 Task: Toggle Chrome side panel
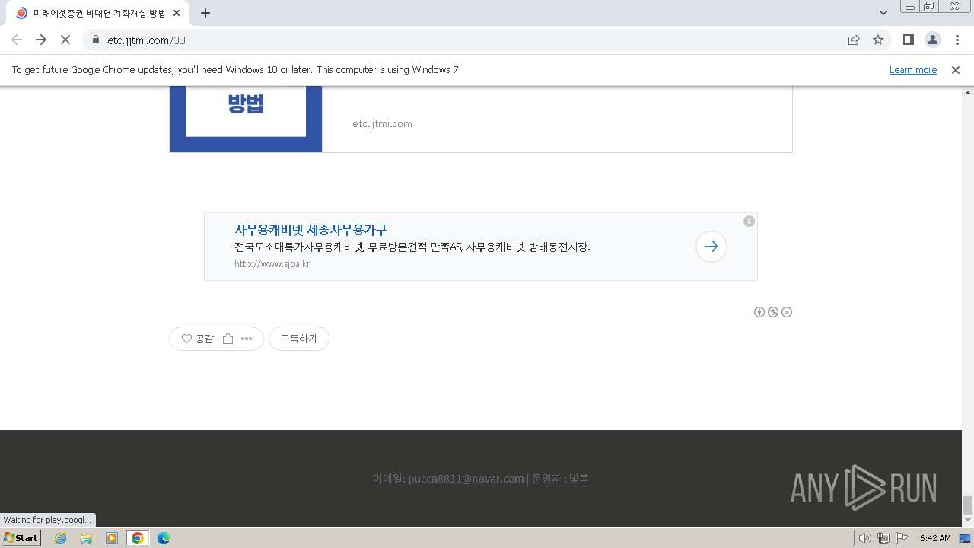pyautogui.click(x=908, y=40)
